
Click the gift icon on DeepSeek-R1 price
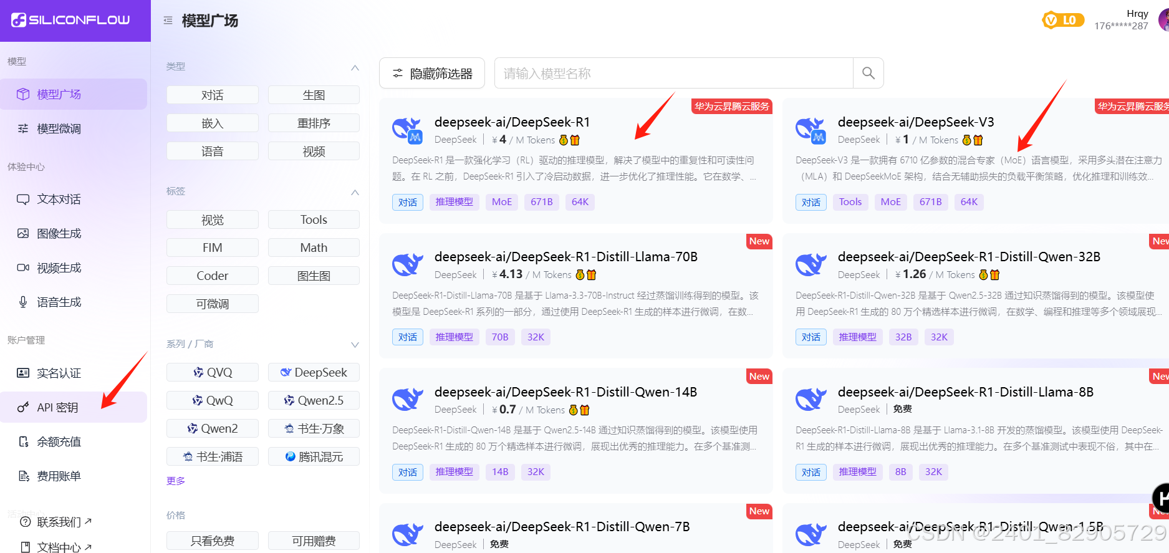click(x=575, y=140)
